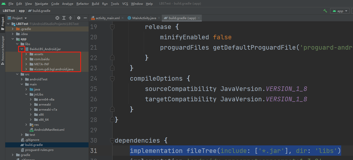The width and height of the screenshot is (353, 160).
Task: Click the Android Studio logo icon
Action: pyautogui.click(x=3, y=4)
